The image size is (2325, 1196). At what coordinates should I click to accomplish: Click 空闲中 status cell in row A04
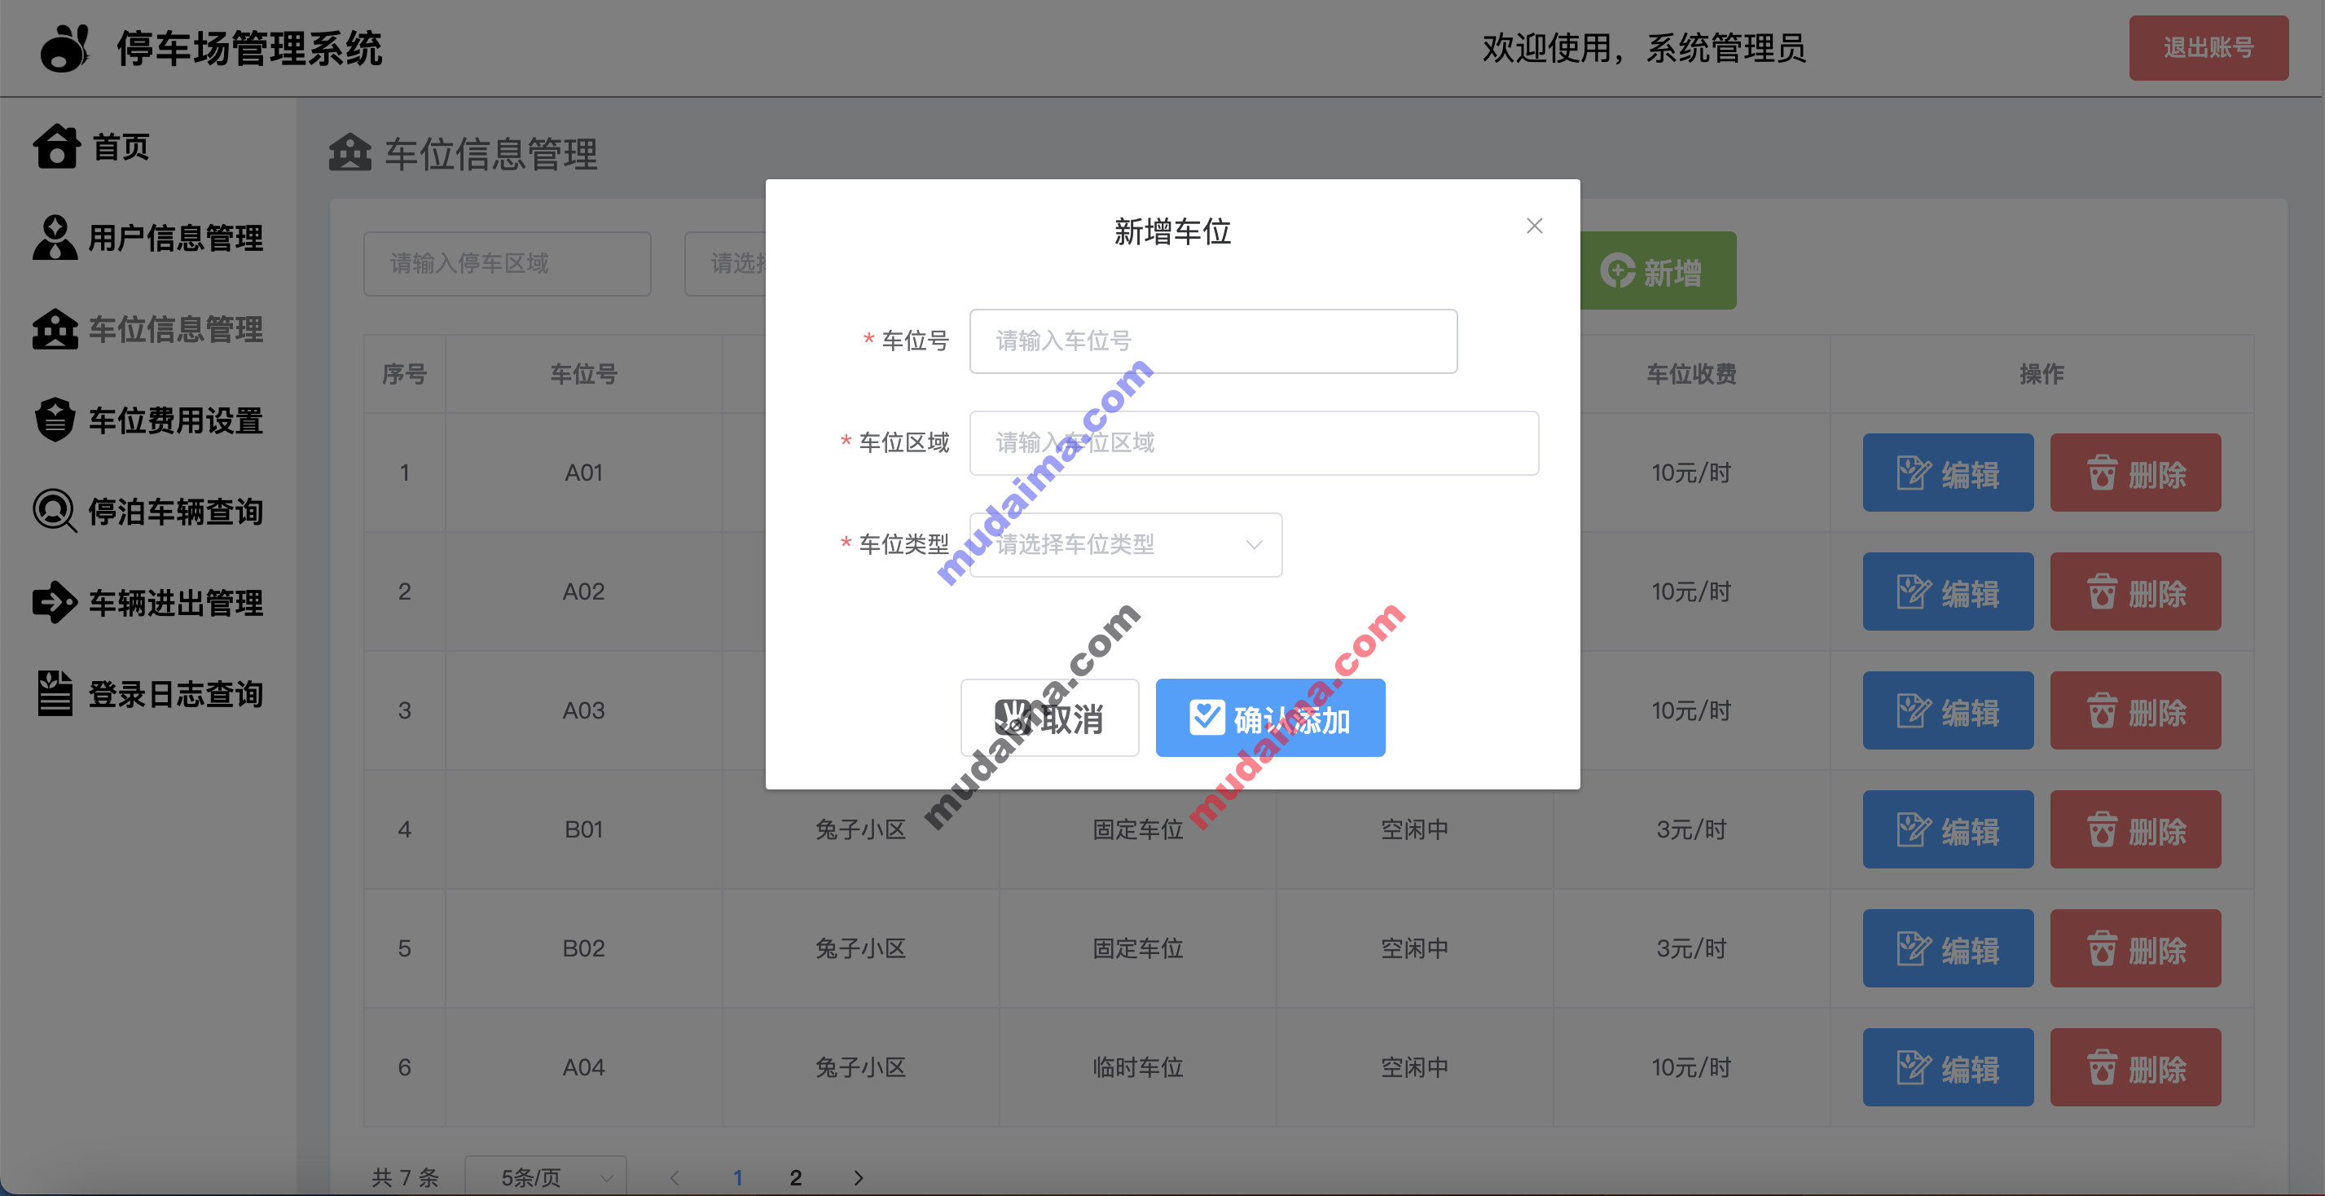[1414, 1068]
